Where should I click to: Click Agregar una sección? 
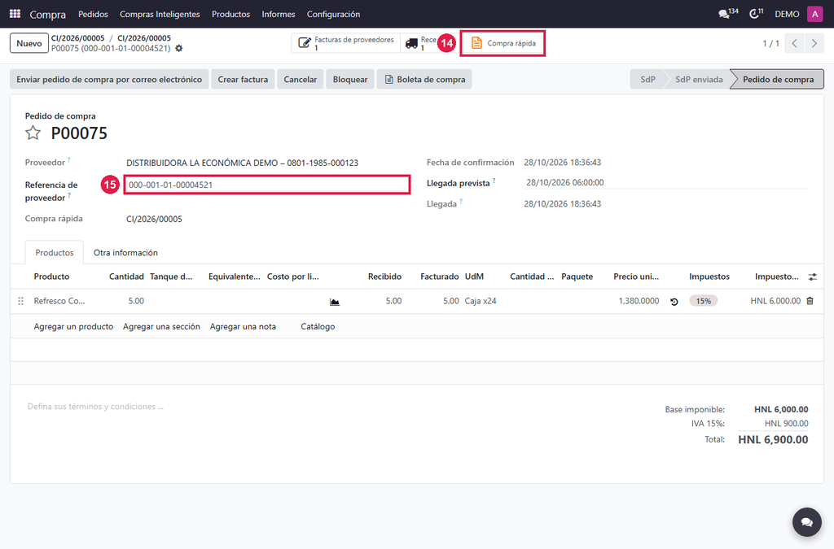[x=161, y=326]
